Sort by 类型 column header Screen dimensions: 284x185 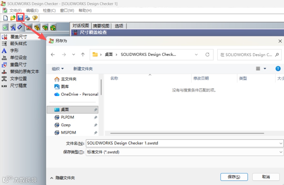243,78
